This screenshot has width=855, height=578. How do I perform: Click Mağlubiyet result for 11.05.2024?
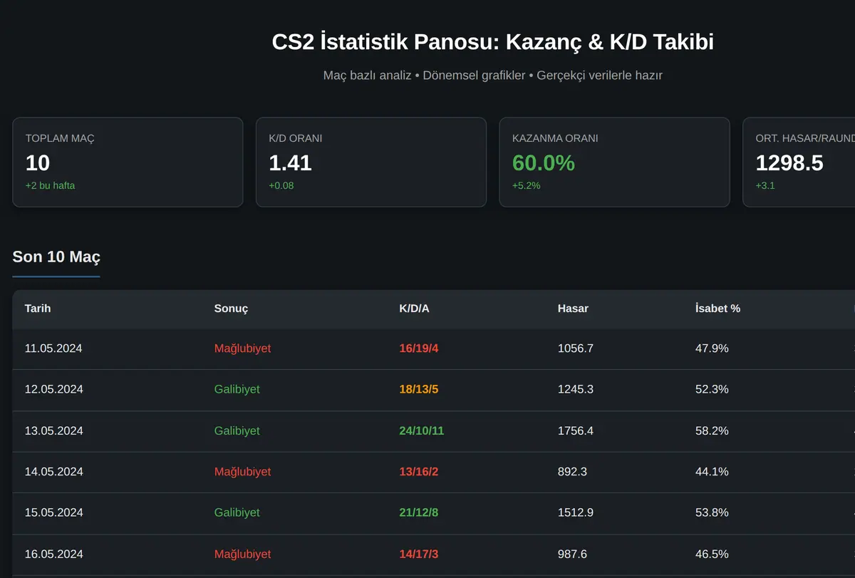click(x=242, y=349)
